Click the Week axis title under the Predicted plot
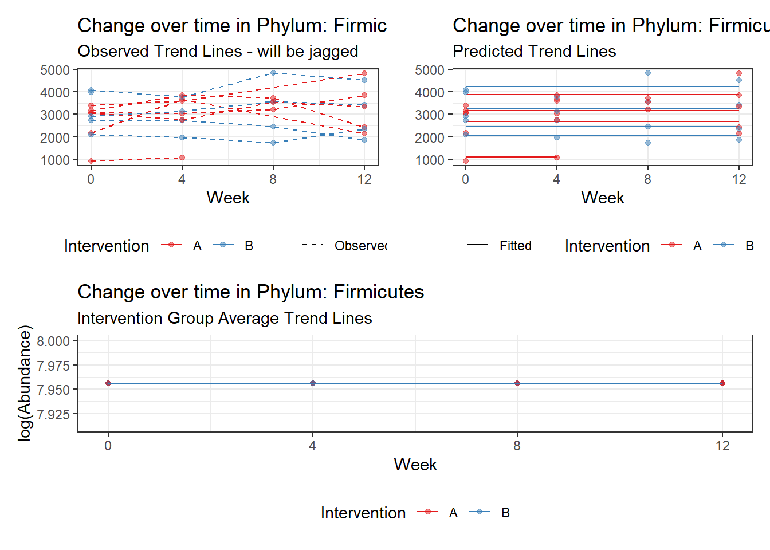The width and height of the screenshot is (770, 550). pos(602,198)
